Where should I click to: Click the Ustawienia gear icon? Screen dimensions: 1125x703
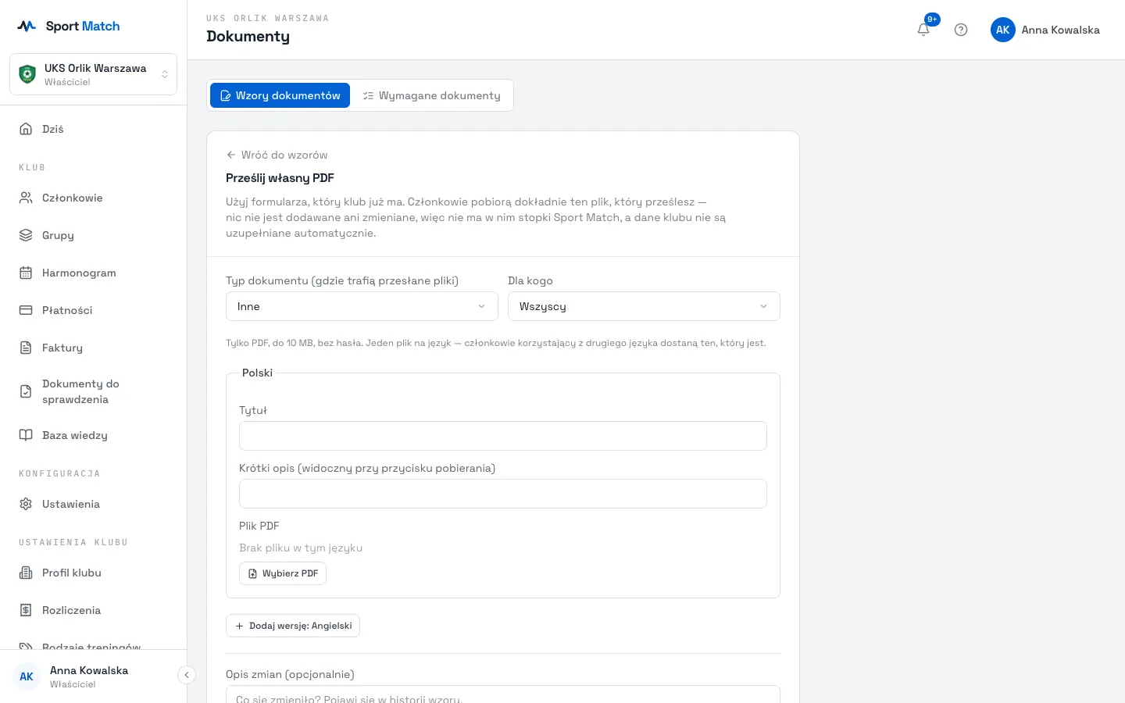tap(26, 504)
